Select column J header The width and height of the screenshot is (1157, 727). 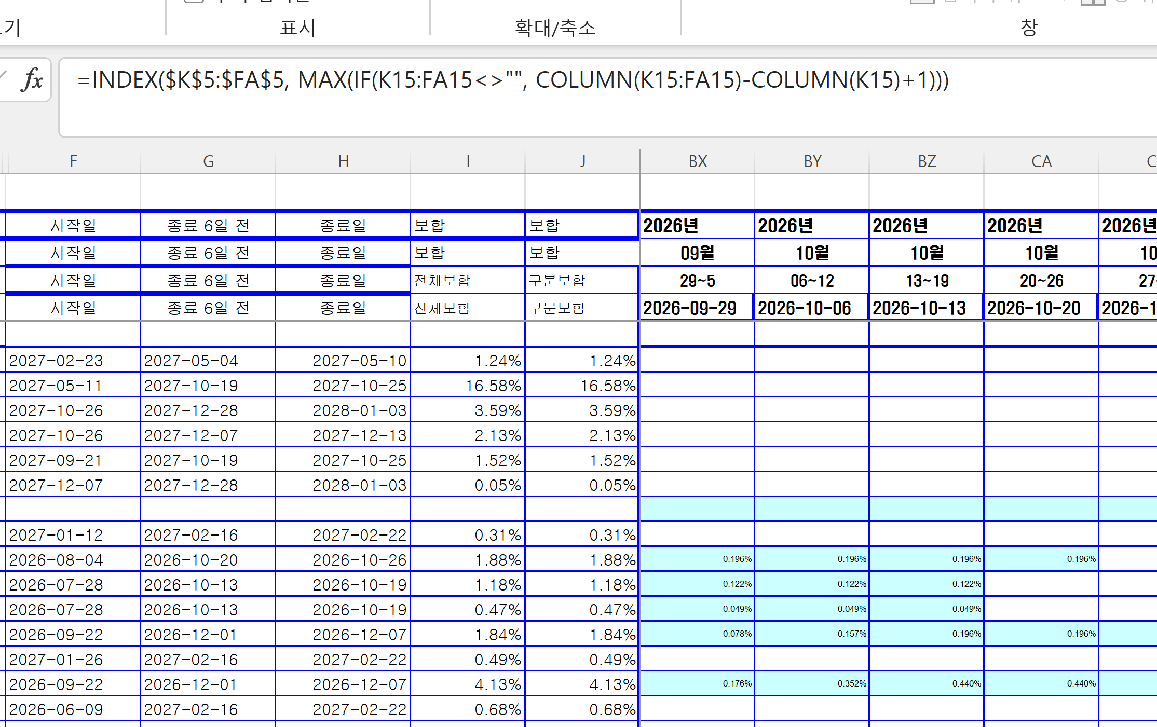[x=582, y=161]
